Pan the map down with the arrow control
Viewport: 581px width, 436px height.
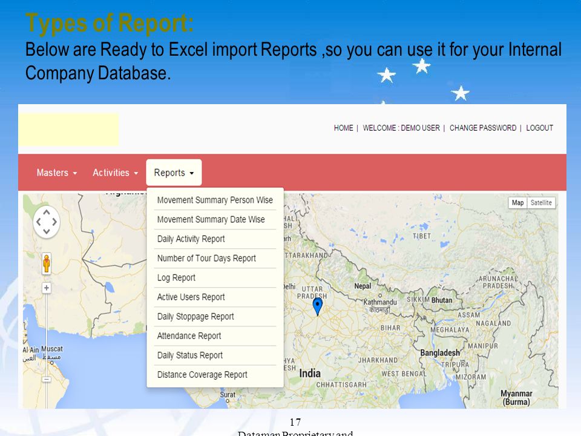coord(47,231)
